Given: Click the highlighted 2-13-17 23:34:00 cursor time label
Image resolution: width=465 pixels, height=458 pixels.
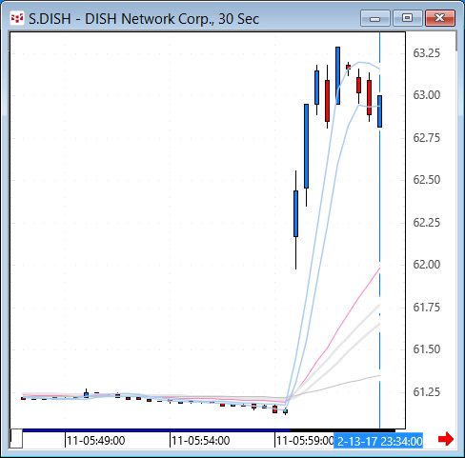Looking at the screenshot, I should tap(378, 441).
